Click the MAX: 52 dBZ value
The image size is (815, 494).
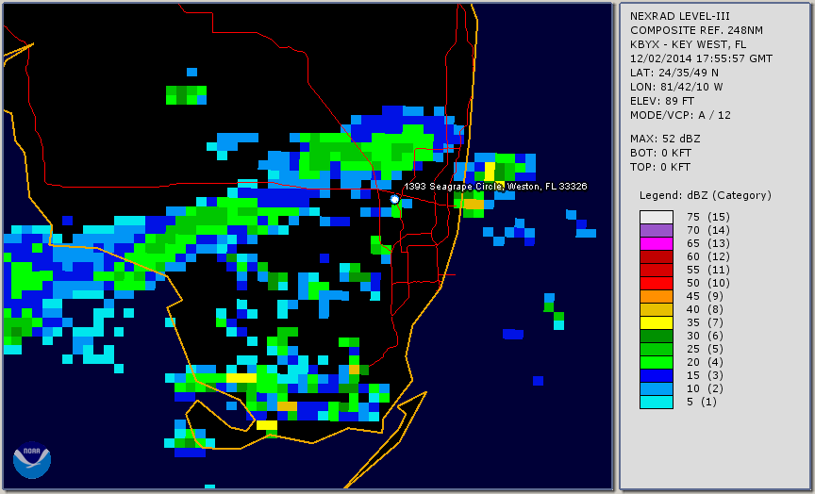pyautogui.click(x=665, y=140)
